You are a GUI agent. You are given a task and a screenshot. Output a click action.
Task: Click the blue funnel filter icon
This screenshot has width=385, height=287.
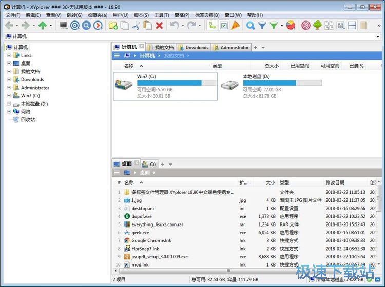coord(262,25)
